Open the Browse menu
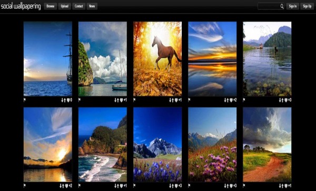The image size is (316, 191). pyautogui.click(x=51, y=6)
